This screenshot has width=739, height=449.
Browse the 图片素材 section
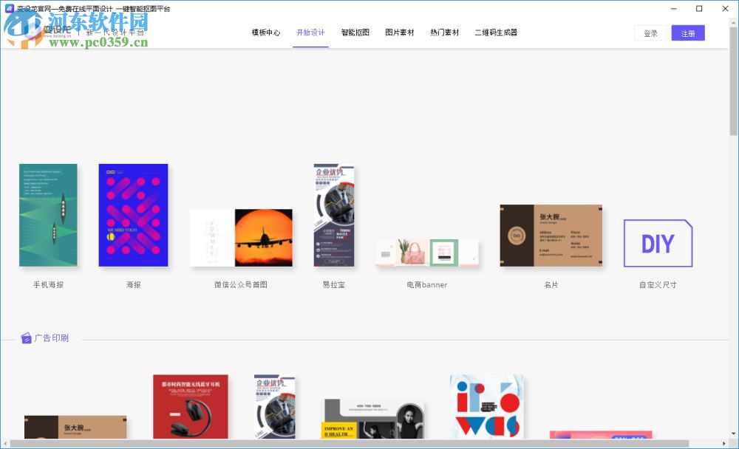click(x=399, y=32)
